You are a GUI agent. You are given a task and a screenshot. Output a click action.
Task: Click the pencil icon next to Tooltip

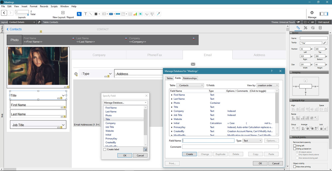(325, 43)
